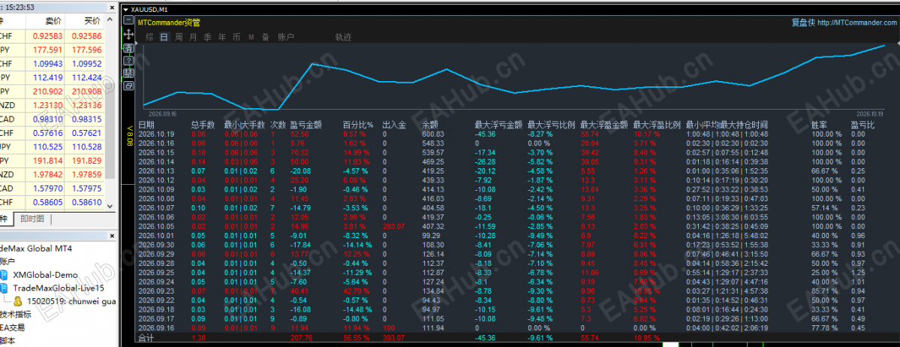
Task: Open the question mark help icon
Action: 128,61
